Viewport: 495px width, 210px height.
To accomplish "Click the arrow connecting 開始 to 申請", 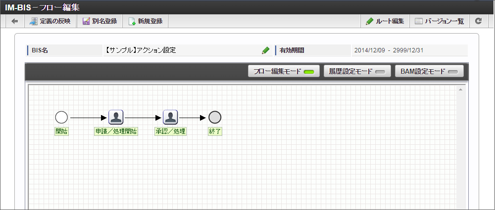I will [89, 118].
